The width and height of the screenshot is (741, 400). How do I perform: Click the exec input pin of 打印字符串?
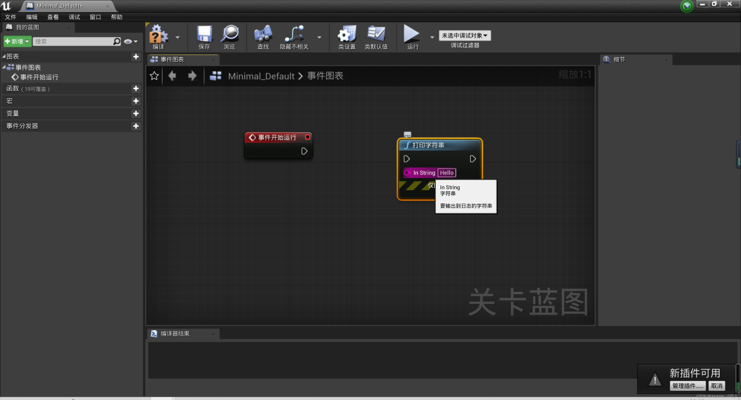pyautogui.click(x=406, y=158)
